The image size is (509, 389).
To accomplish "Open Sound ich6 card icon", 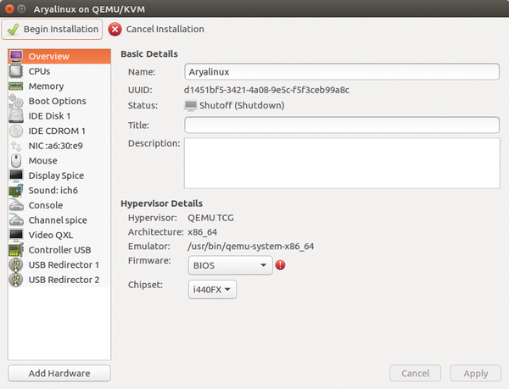I will click(16, 191).
